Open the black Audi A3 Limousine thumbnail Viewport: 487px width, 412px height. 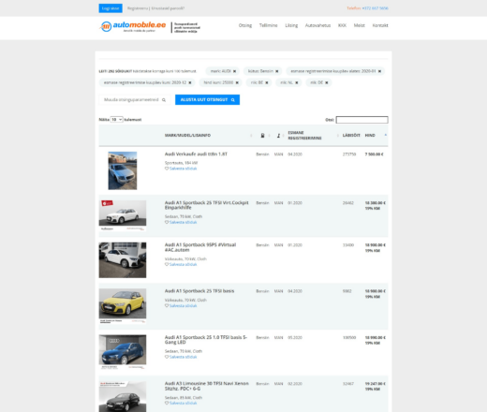[123, 396]
